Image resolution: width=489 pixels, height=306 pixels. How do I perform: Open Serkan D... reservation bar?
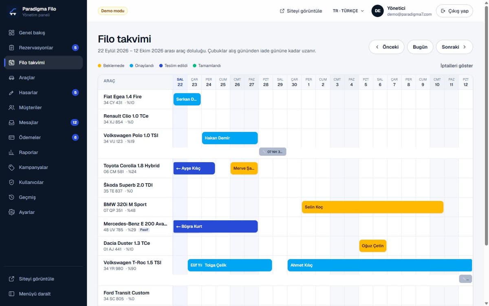(x=187, y=99)
